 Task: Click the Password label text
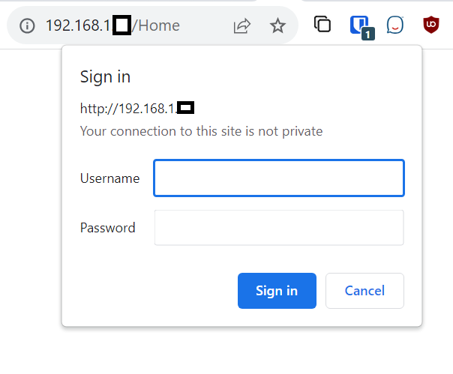click(x=107, y=228)
